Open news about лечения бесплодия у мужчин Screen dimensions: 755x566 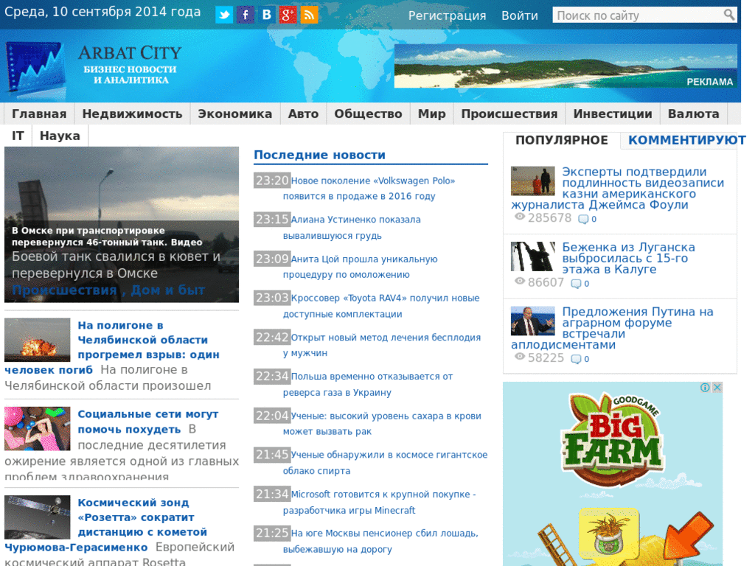pos(382,345)
